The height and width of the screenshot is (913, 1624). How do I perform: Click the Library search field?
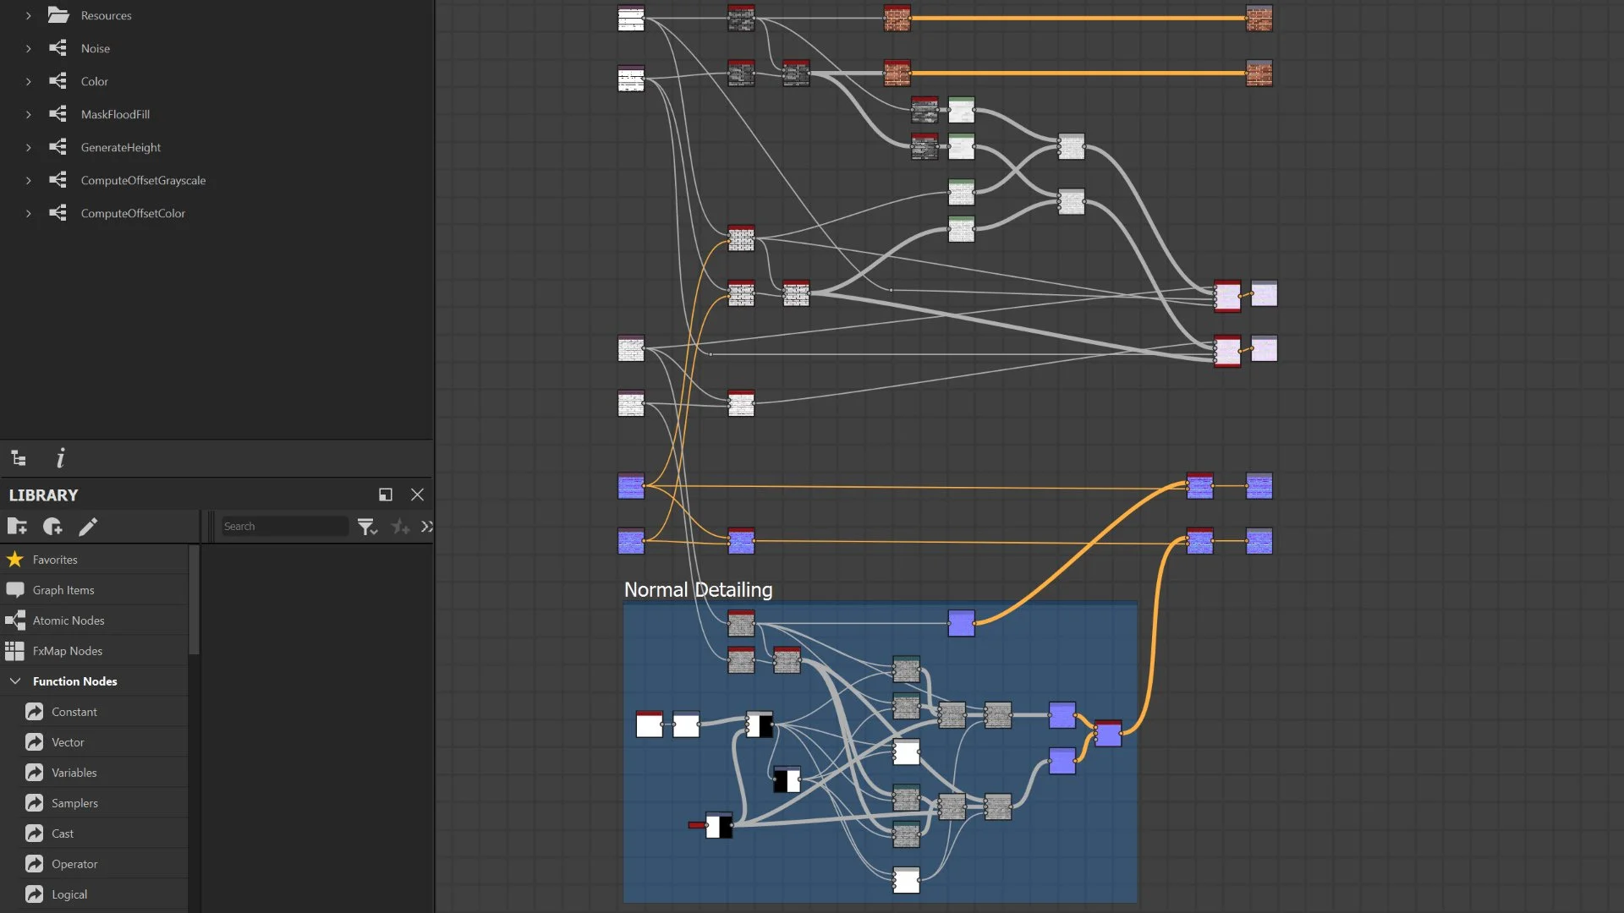point(283,526)
